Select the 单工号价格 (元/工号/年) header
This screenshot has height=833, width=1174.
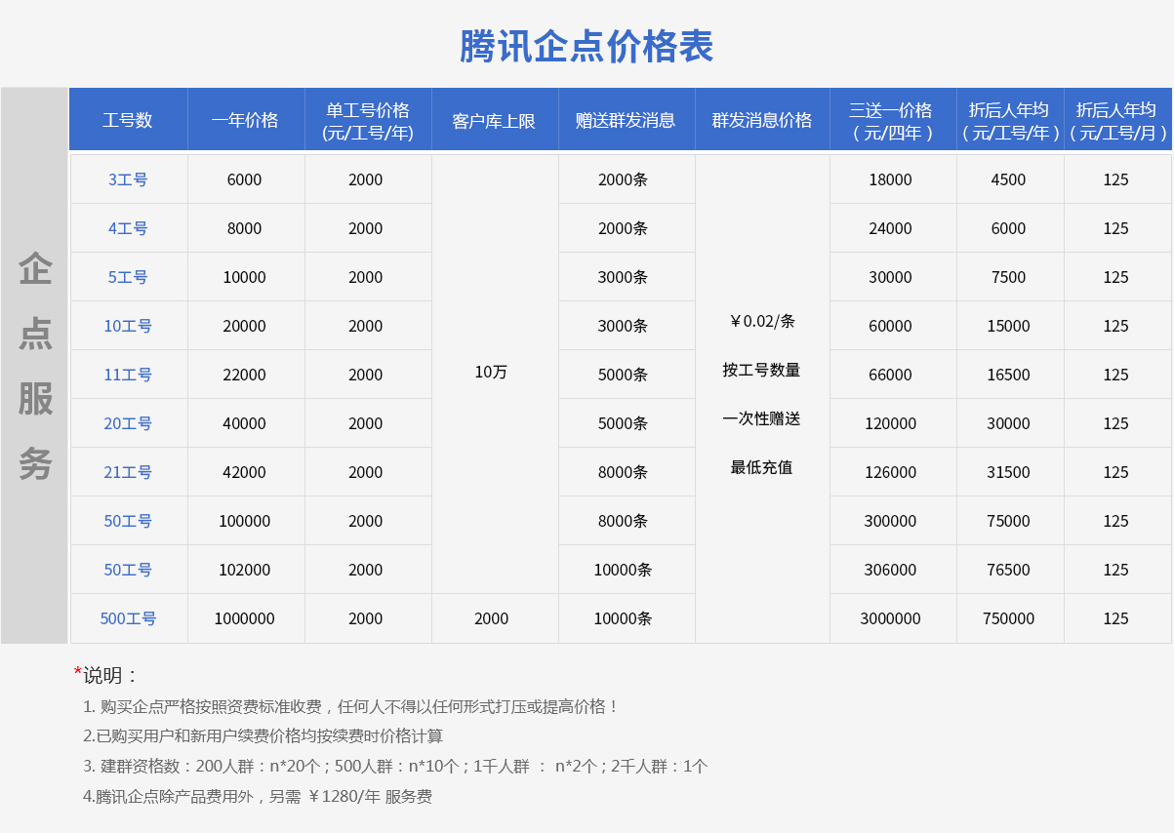click(367, 121)
